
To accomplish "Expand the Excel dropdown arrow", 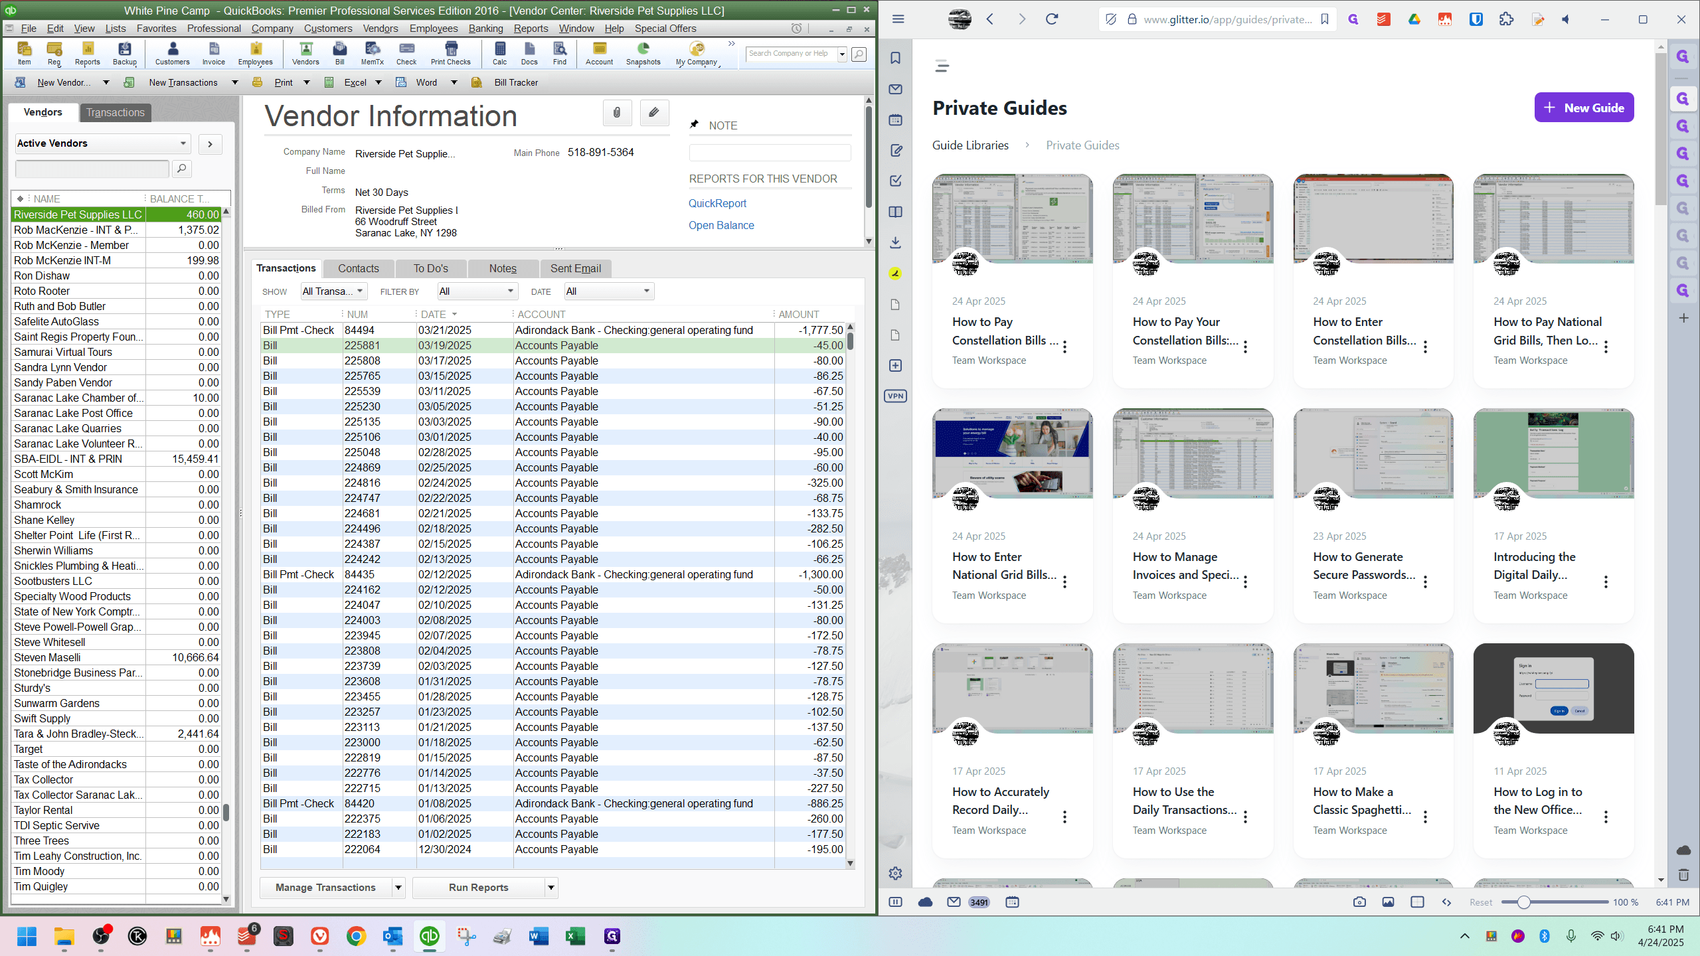I will point(379,83).
